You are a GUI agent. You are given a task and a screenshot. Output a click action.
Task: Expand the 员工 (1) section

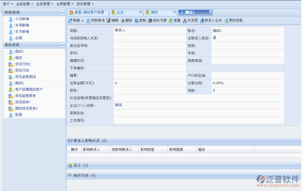coord(78,165)
